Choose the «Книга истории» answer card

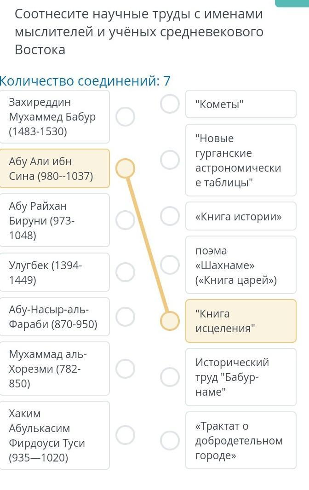pyautogui.click(x=241, y=216)
